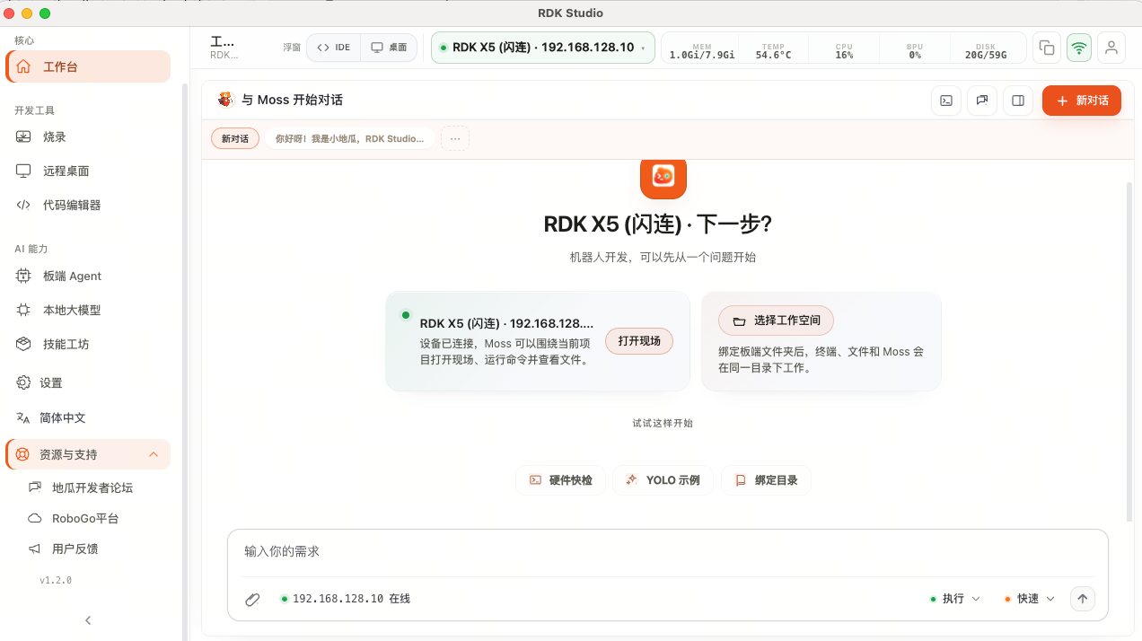The height and width of the screenshot is (641, 1142).
Task: Open the user account icon
Action: [x=1111, y=48]
